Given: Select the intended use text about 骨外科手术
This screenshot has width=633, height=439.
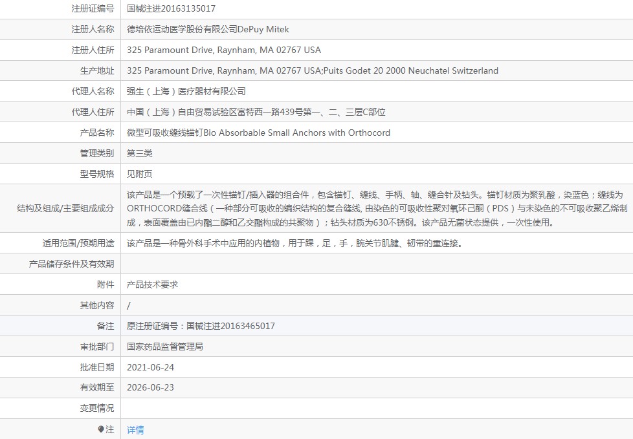Looking at the screenshot, I should tap(294, 243).
